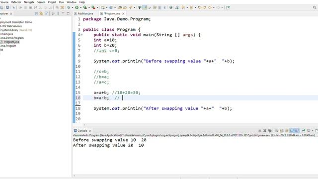Collapse the main method fold marker
Image resolution: width=318 pixels, height=179 pixels.
pyautogui.click(x=81, y=35)
